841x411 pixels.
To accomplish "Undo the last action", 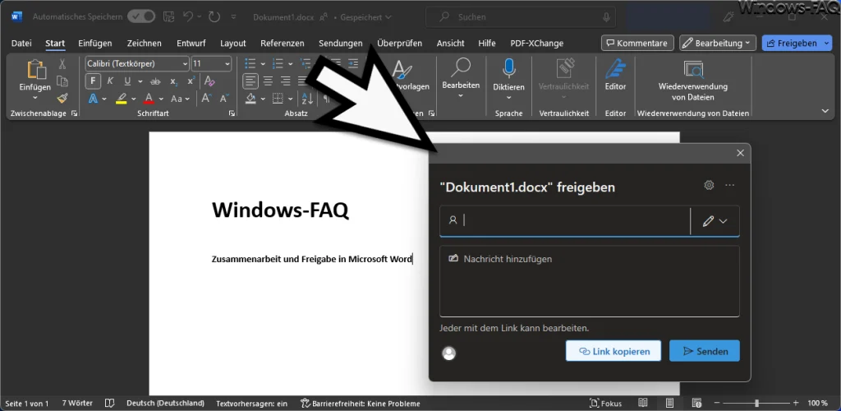I will (x=188, y=16).
